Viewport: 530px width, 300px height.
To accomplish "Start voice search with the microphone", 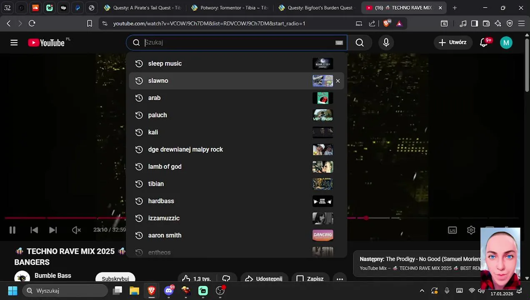I will click(386, 42).
